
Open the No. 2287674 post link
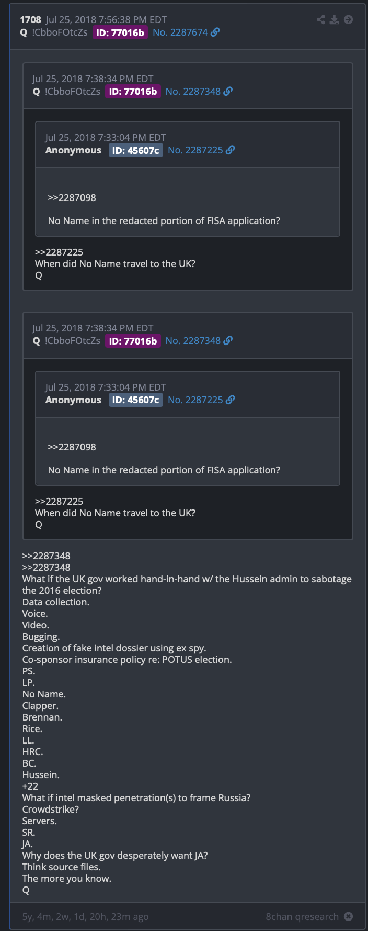[x=180, y=32]
